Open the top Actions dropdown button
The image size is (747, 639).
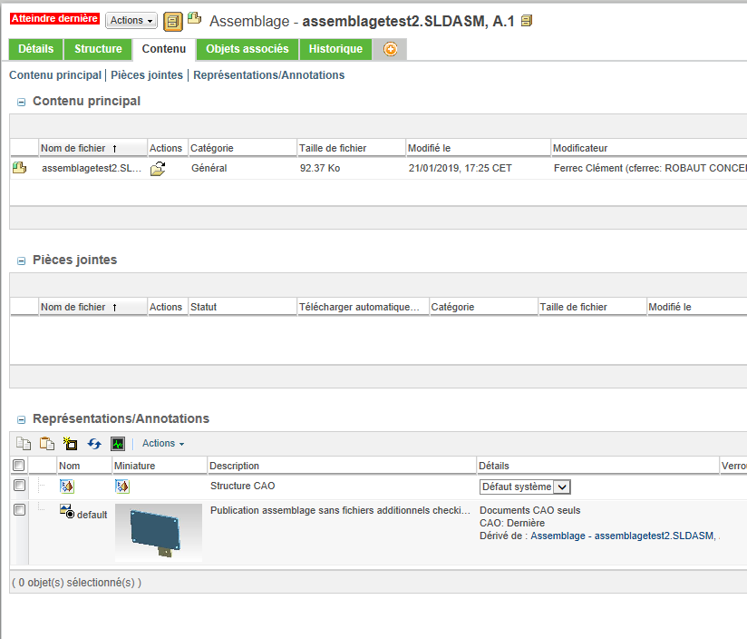click(131, 21)
